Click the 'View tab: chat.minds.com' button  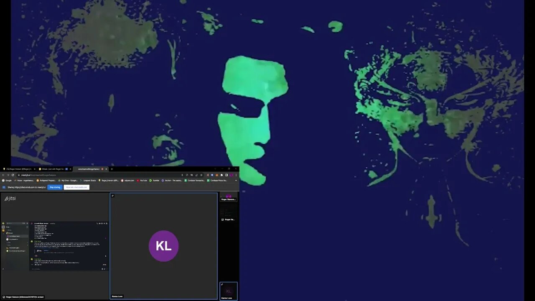tap(76, 187)
